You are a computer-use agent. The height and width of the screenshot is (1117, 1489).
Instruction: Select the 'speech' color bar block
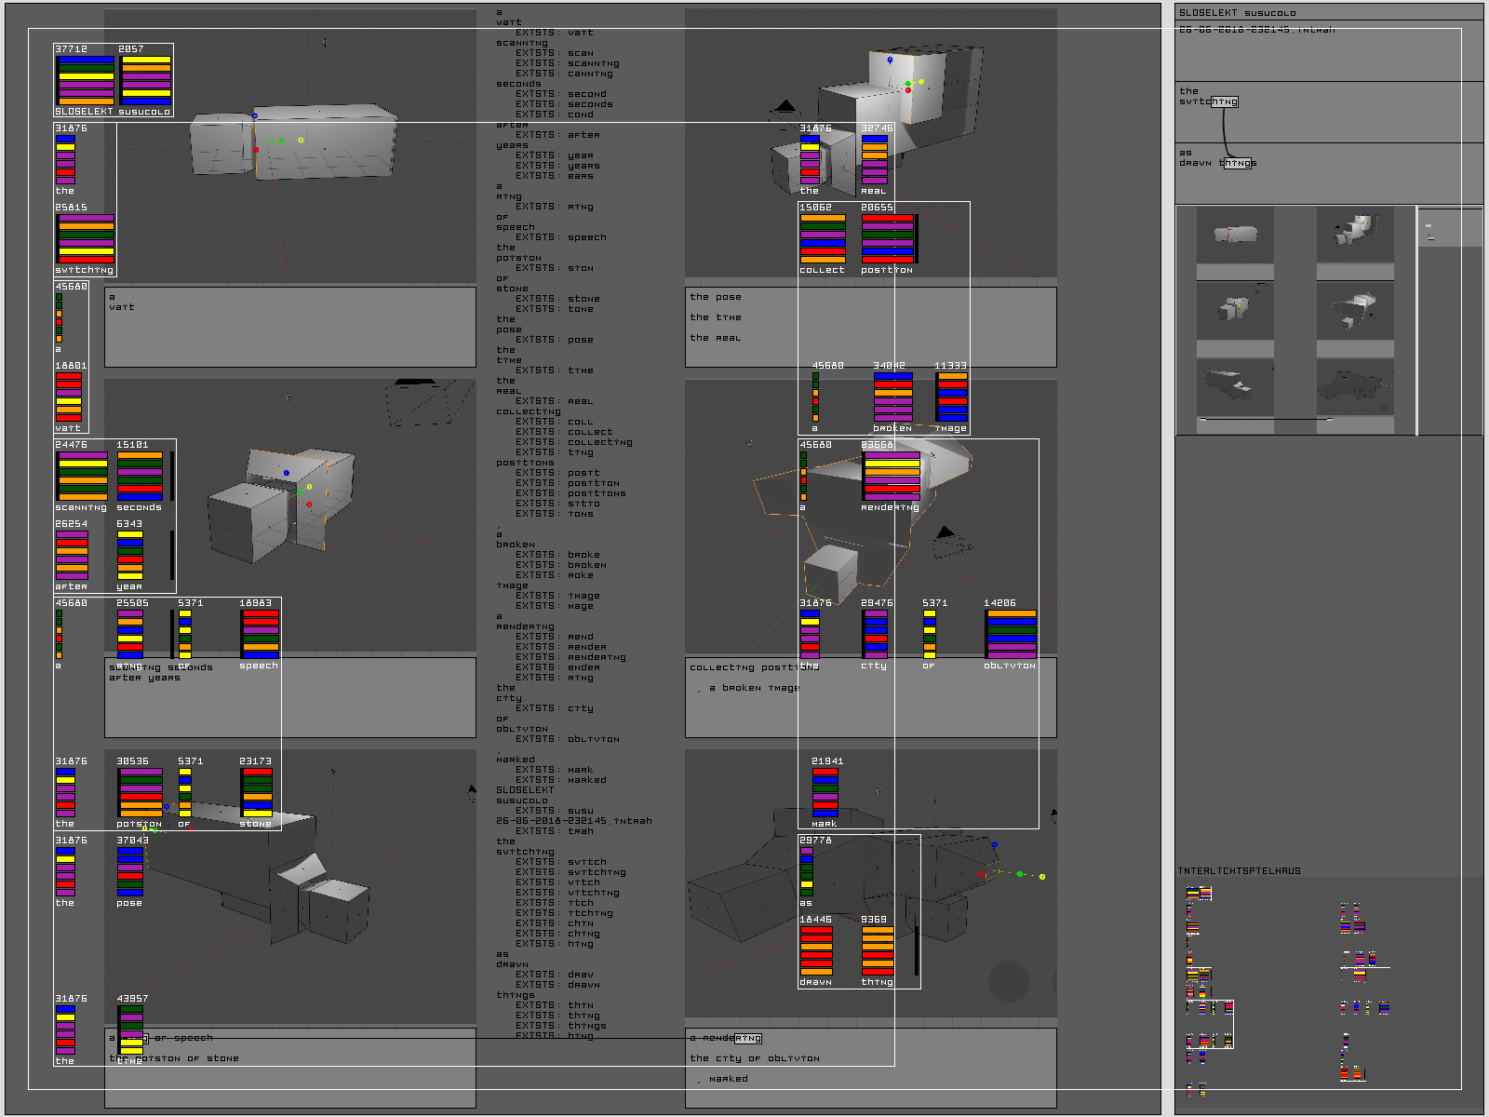(x=261, y=634)
